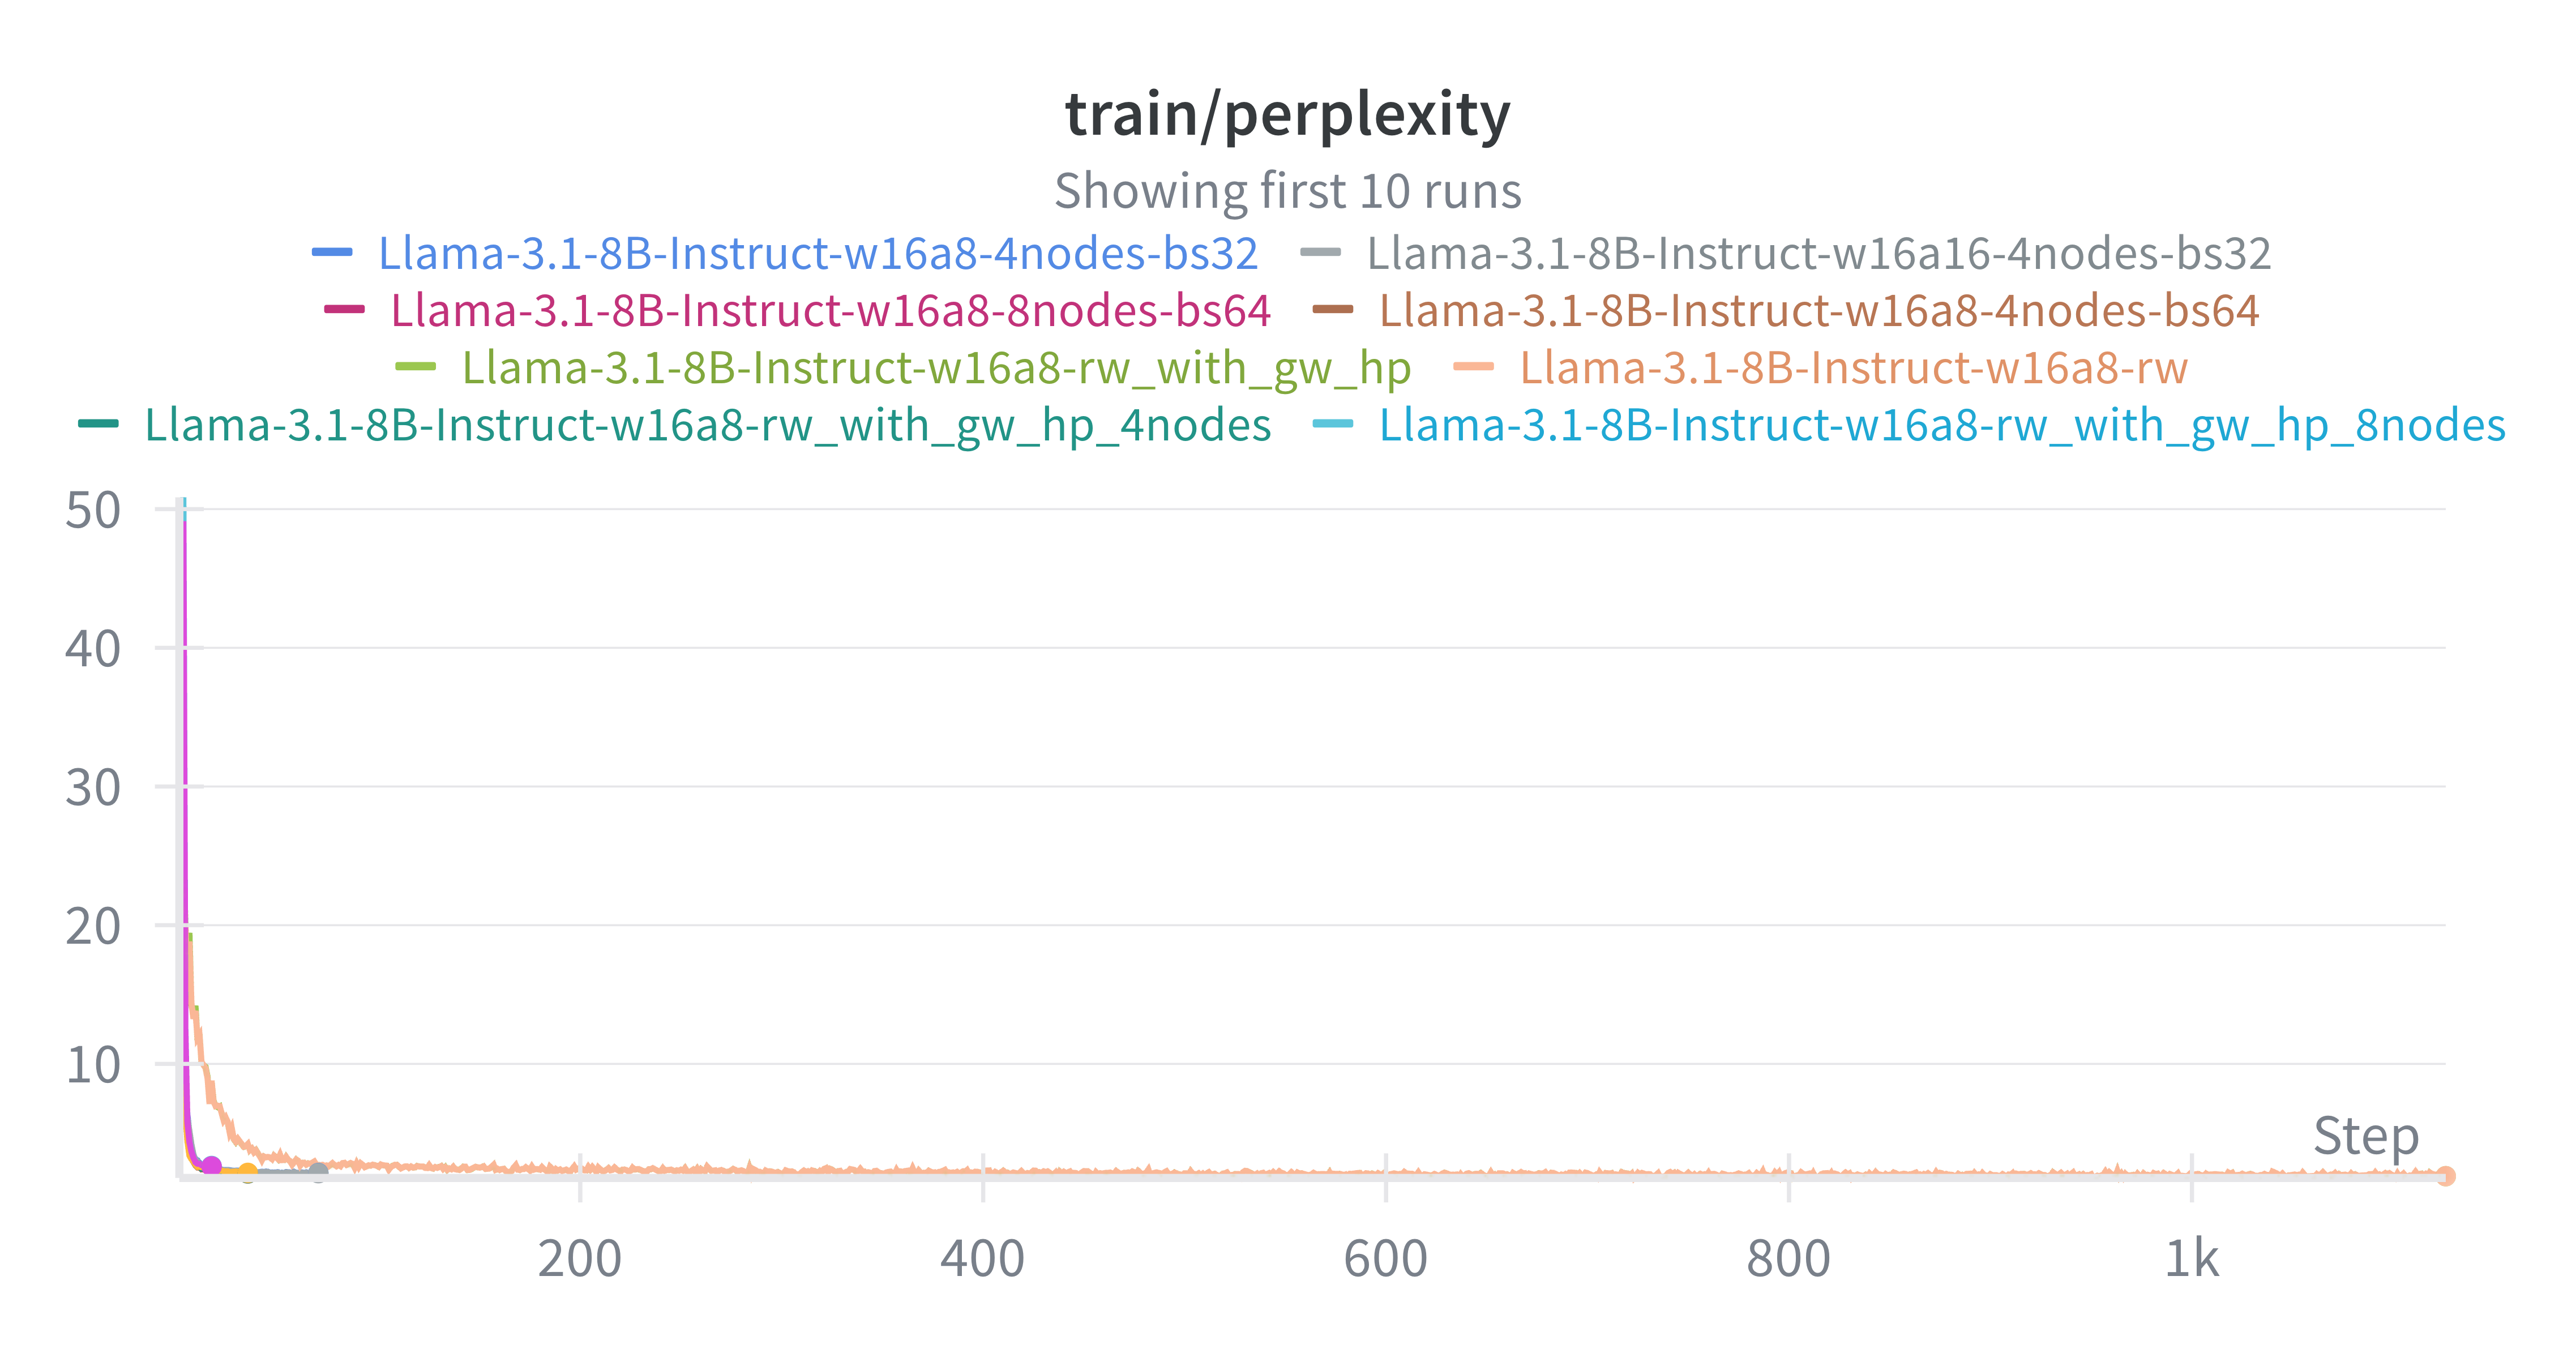Click the cyan rw_with_gw_hp_8nodes legend swatch

tap(1332, 424)
